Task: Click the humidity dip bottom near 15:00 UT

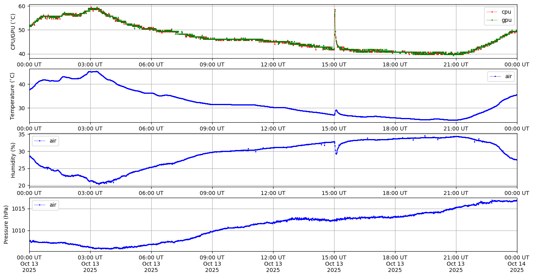Action: pos(336,154)
